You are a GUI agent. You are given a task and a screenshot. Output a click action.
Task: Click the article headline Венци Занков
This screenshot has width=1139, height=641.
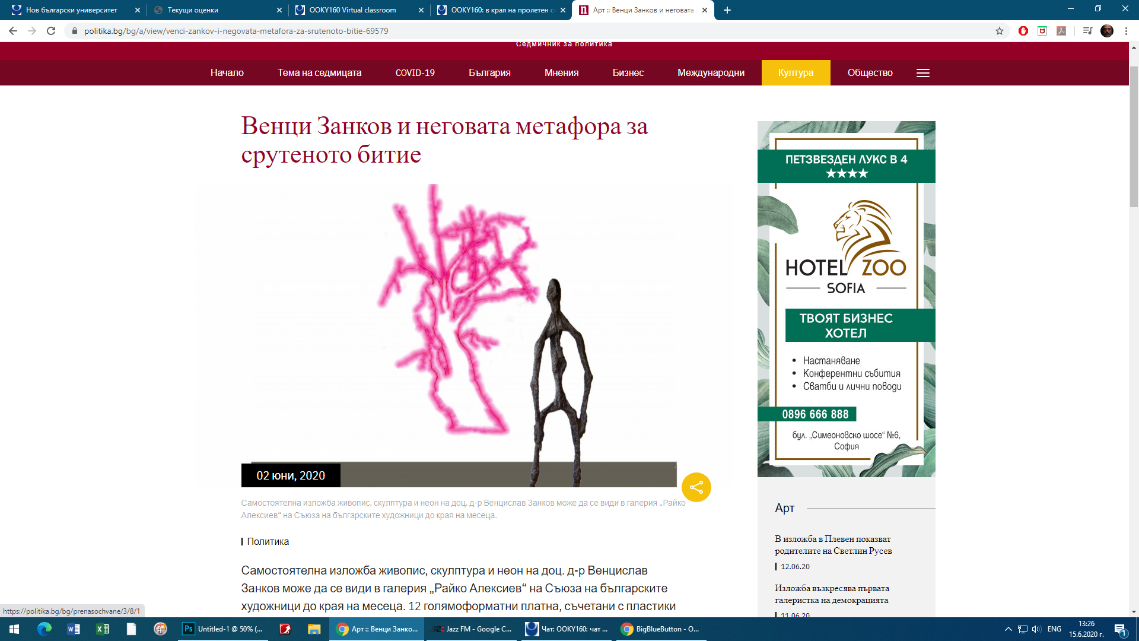click(x=445, y=140)
